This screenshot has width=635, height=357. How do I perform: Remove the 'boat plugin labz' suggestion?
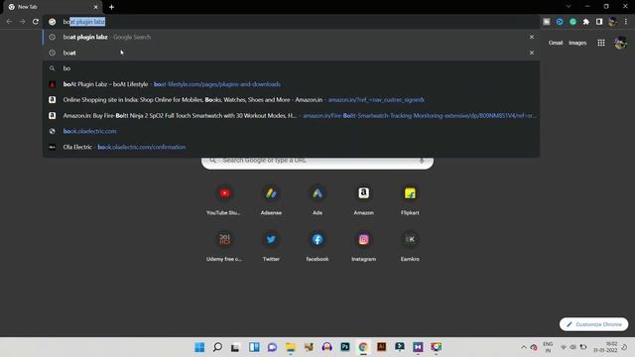tap(532, 37)
